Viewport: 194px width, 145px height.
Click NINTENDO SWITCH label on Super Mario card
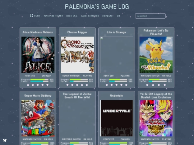(x=32, y=139)
